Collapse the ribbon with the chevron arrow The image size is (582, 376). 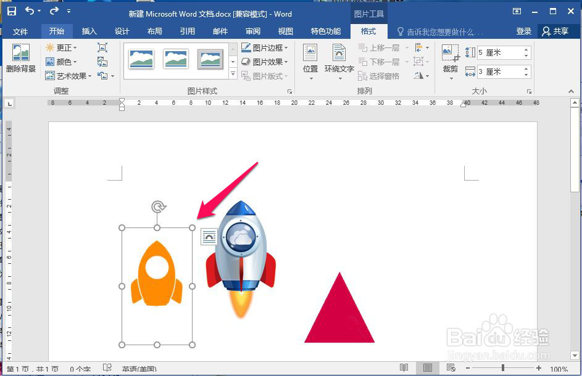[x=571, y=91]
